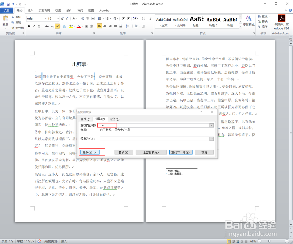Open the font size dropdown showing 16
Viewport: 293px width, 244px height.
(58, 19)
